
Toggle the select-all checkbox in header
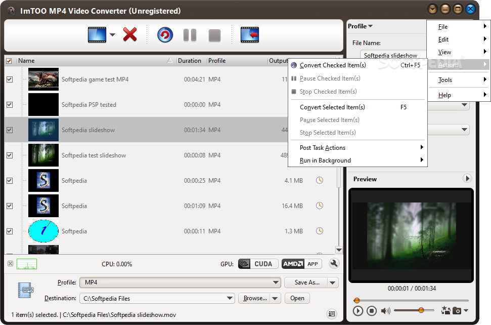tap(9, 61)
